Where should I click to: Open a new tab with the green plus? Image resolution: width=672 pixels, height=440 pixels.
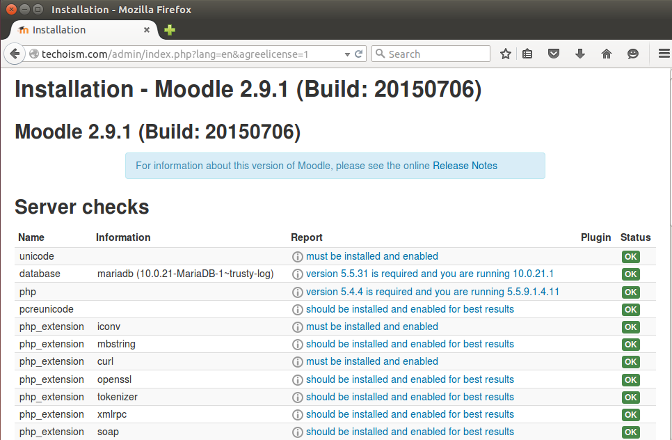point(170,30)
